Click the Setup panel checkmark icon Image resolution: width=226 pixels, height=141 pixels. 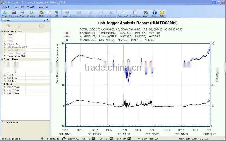coord(19,26)
